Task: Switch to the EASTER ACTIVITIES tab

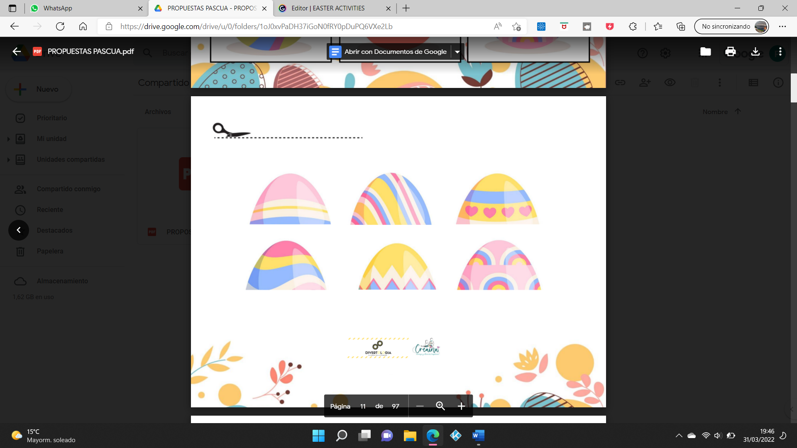Action: (328, 8)
